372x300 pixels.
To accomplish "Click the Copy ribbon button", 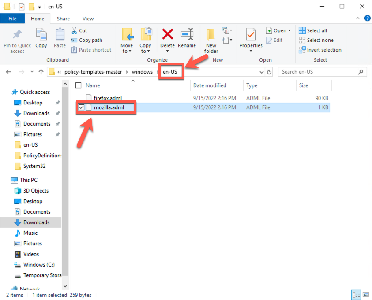I will tap(41, 38).
